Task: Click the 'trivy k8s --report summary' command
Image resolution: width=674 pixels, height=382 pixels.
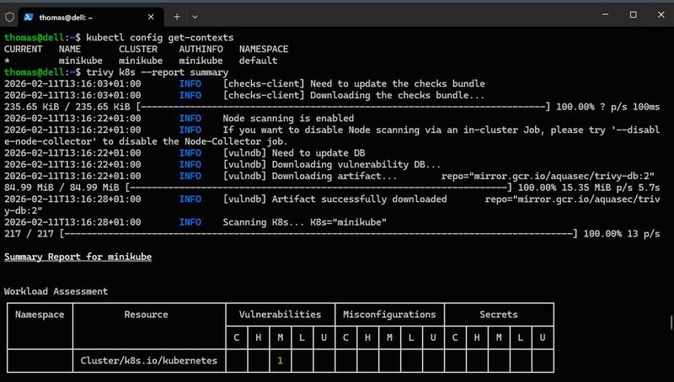Action: click(x=157, y=72)
